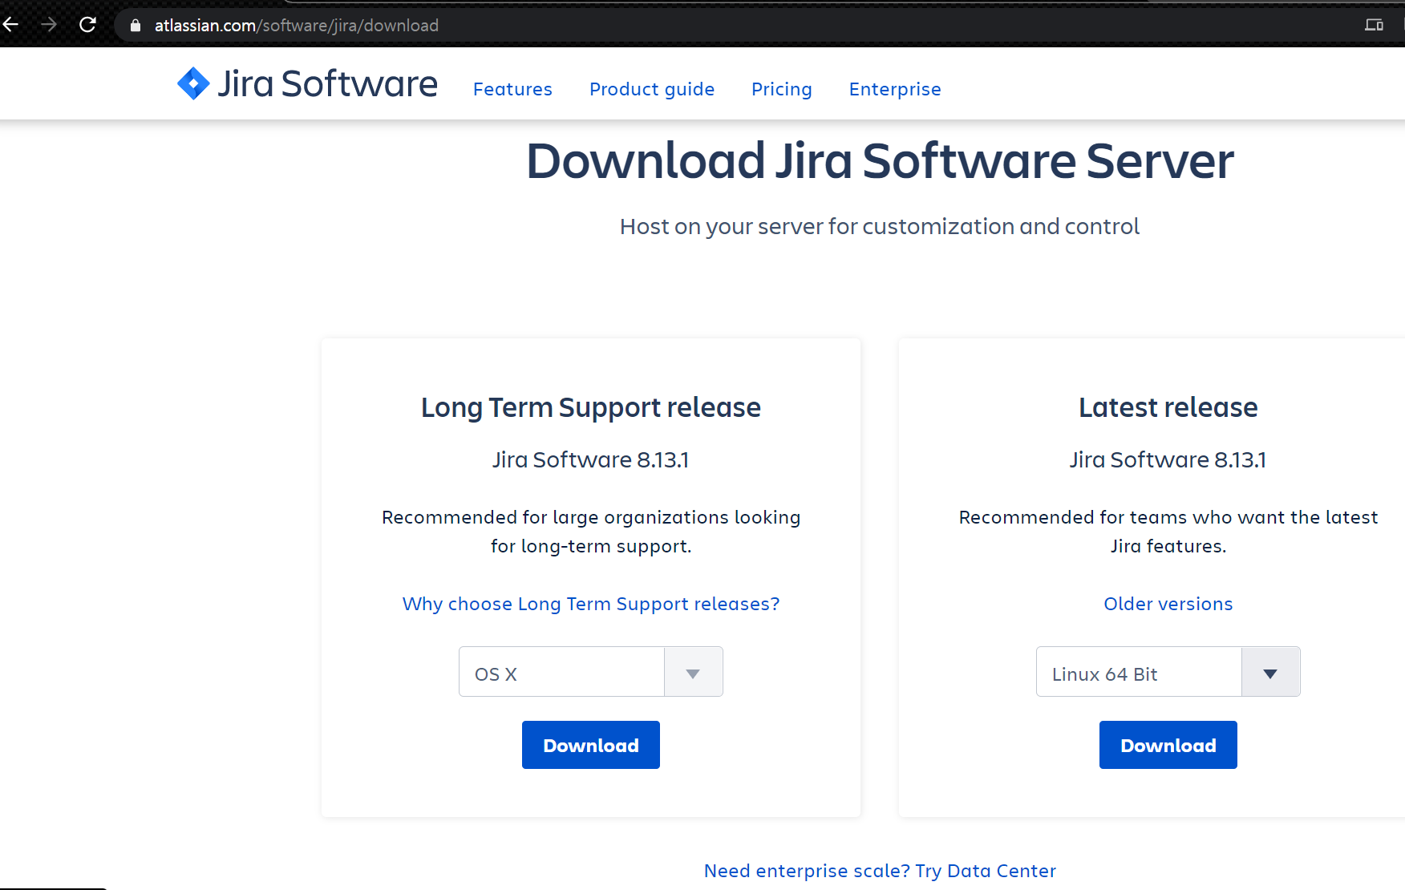Click the arrow of the OS X dropdown
1405x890 pixels.
[694, 673]
